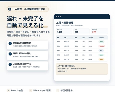This screenshot has height=95, width=115.
Task: Click the 08/04 due date
Action: tap(90, 59)
